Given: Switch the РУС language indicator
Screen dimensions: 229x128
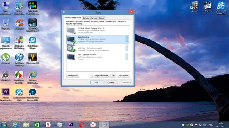Looking at the screenshot, I should [211, 125].
